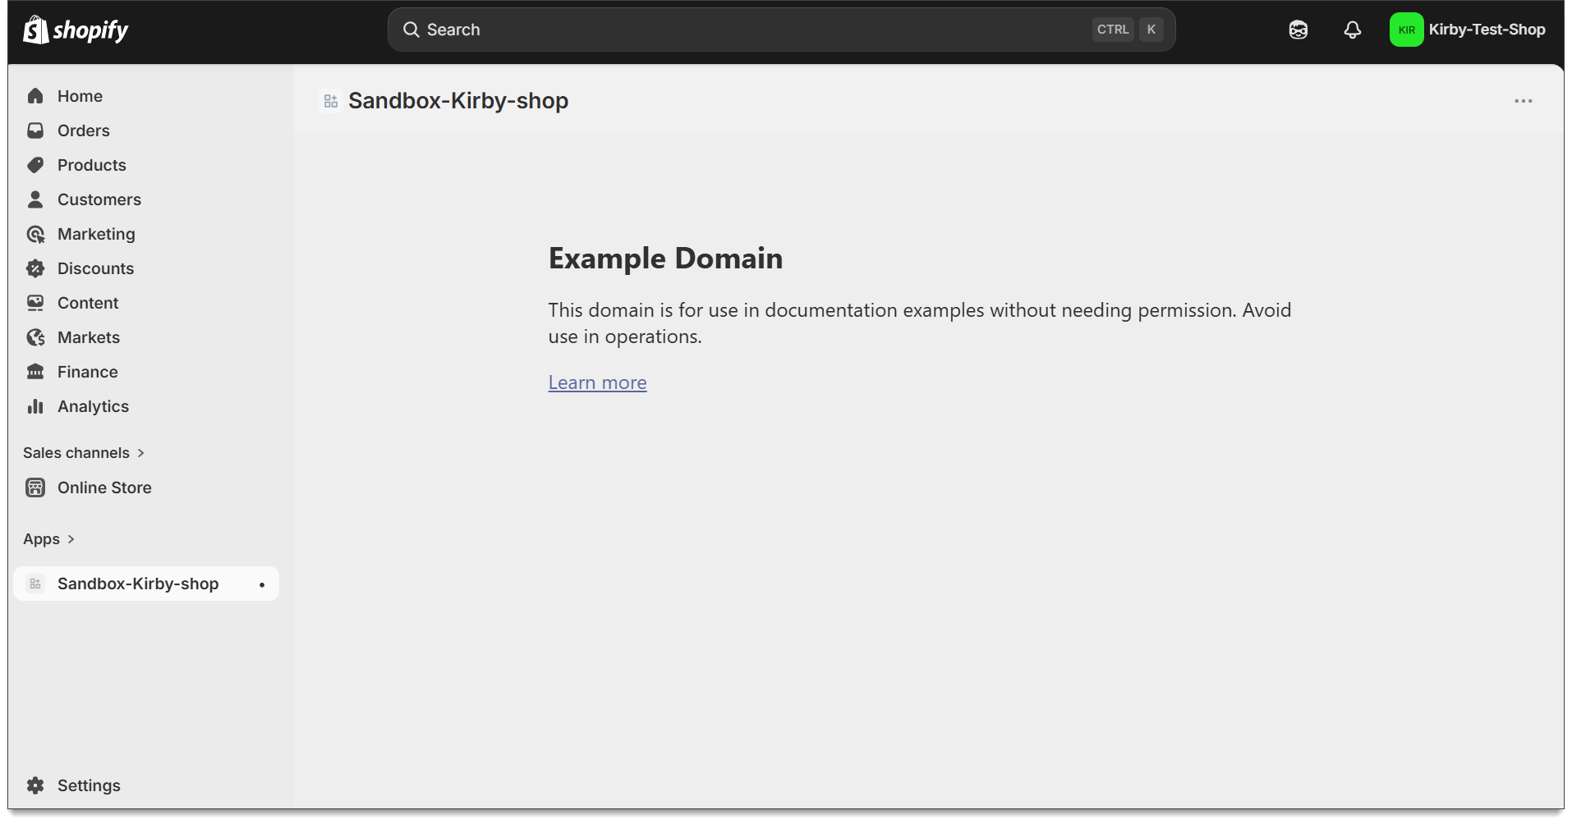
Task: Click the app icon beside the page title
Action: click(x=331, y=101)
